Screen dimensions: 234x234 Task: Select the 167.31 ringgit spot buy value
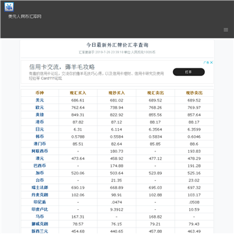pos(78,217)
